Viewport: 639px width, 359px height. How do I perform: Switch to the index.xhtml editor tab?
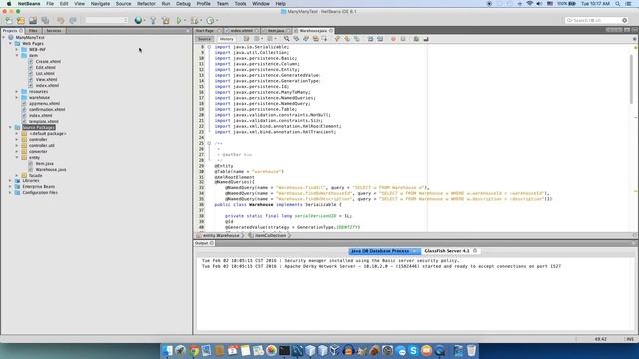click(x=242, y=31)
